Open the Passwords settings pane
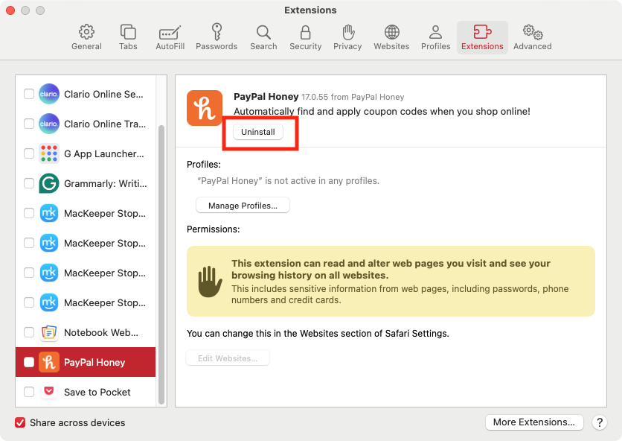Image resolution: width=622 pixels, height=441 pixels. [x=217, y=36]
